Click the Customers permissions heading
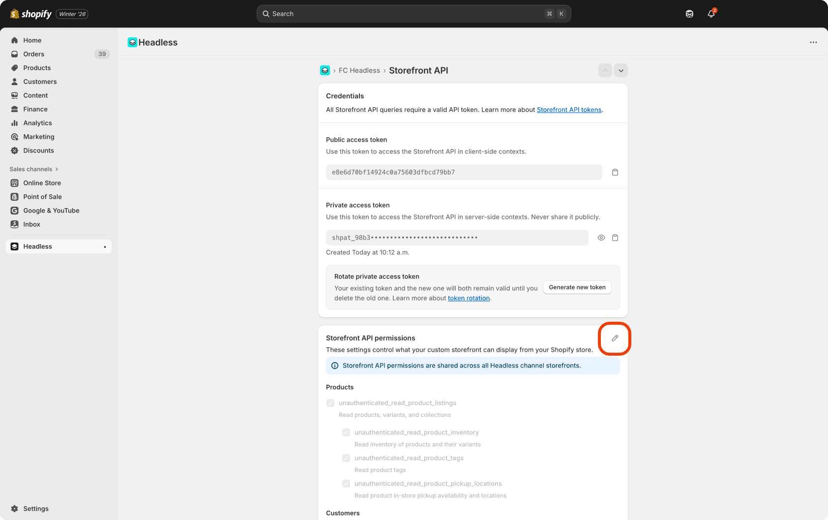This screenshot has height=520, width=828. 343,513
